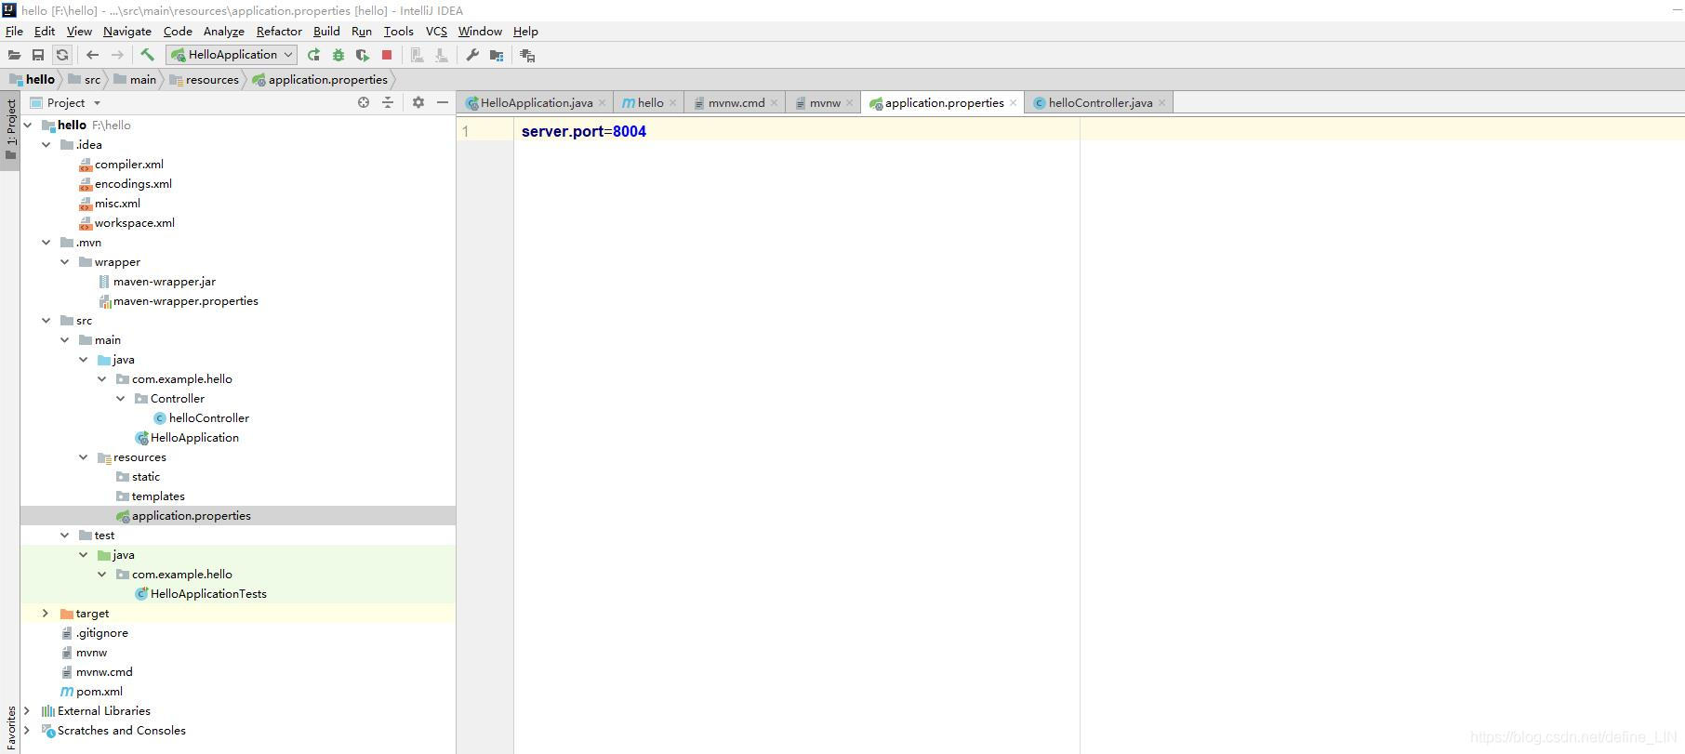1685x754 pixels.
Task: Open the Build menu
Action: pyautogui.click(x=326, y=31)
